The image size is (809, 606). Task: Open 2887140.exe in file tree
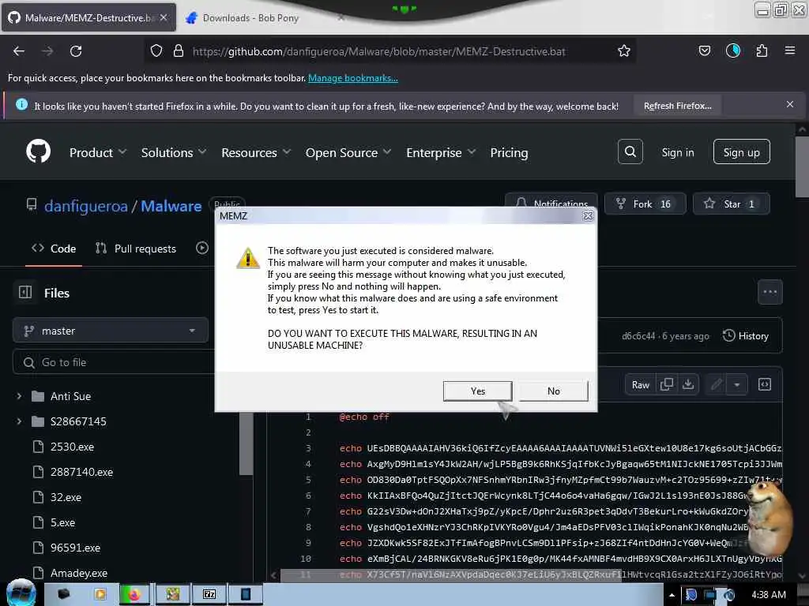(81, 472)
